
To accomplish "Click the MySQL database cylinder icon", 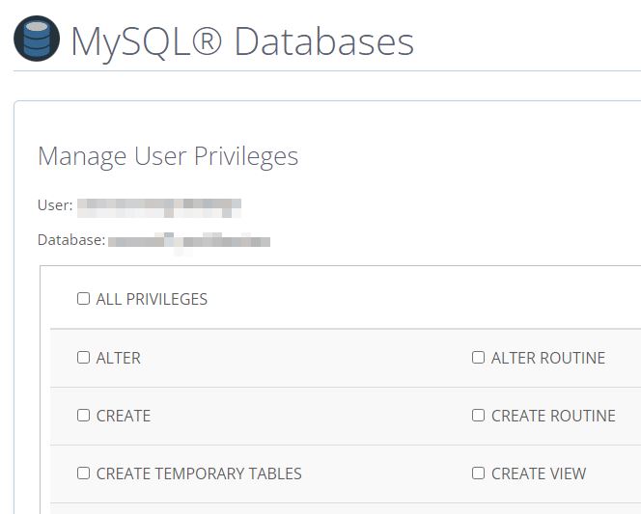I will pyautogui.click(x=36, y=40).
